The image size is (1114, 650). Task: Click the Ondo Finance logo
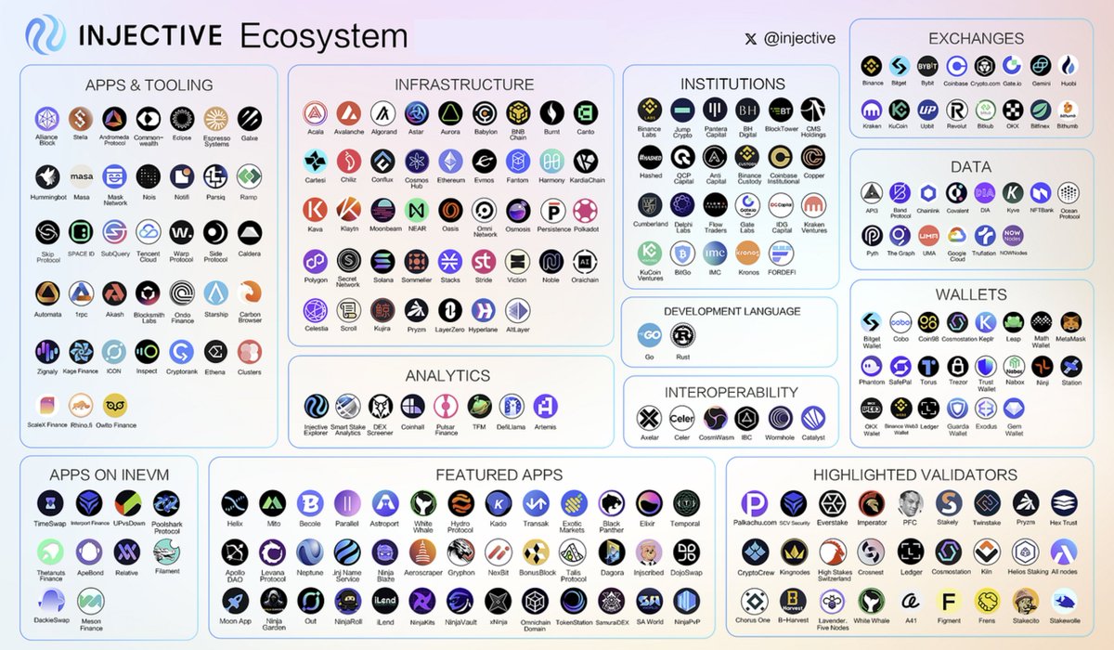[182, 294]
